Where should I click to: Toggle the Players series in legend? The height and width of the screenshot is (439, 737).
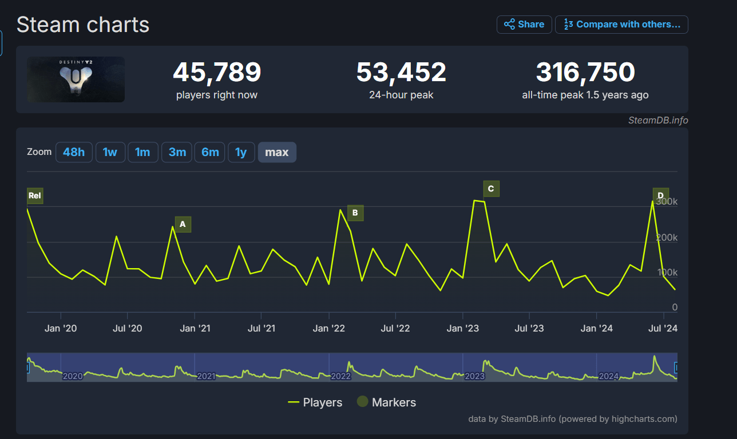coord(315,402)
